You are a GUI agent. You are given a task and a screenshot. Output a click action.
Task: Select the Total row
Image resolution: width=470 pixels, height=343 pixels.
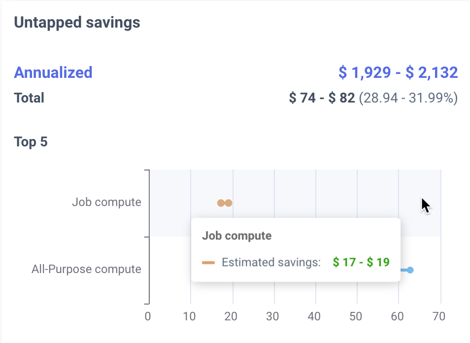point(29,98)
